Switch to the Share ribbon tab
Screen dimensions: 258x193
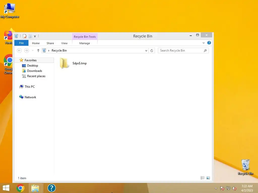[50, 43]
